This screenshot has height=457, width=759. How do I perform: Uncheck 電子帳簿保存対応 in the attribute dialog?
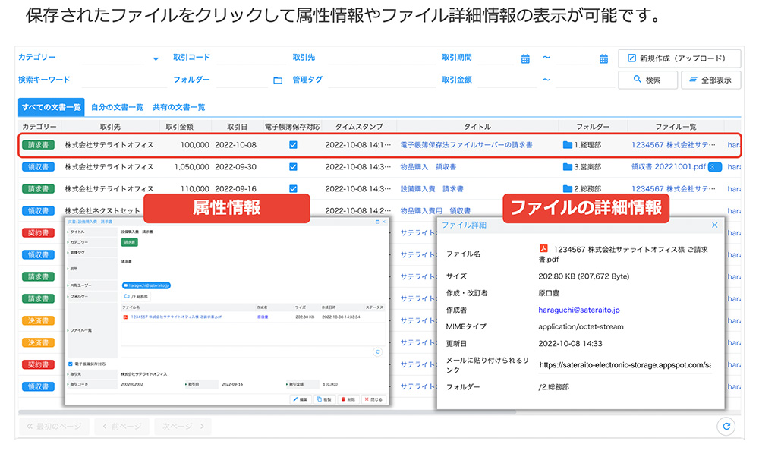[x=71, y=364]
